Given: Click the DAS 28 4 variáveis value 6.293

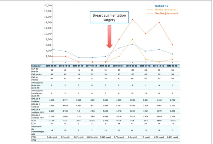Looking at the screenshot, I should coord(132,100).
